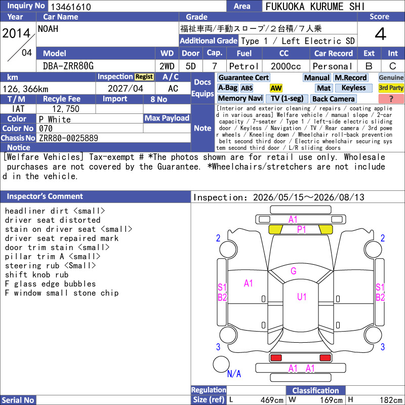The height and width of the screenshot is (405, 405).
Task: Click the Max Payload header
Action: 167,118
